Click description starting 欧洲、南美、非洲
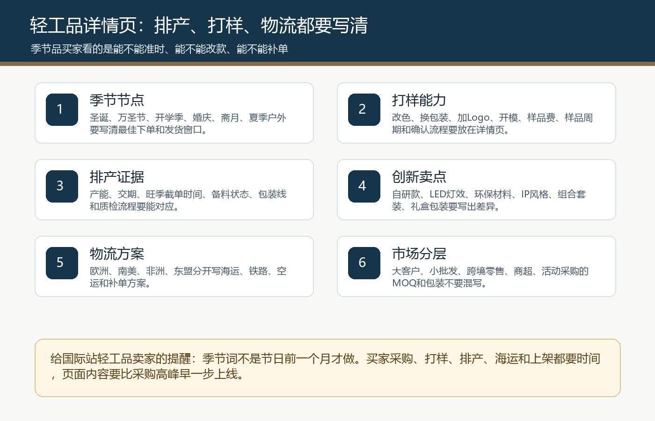The width and height of the screenshot is (655, 421). 188,277
